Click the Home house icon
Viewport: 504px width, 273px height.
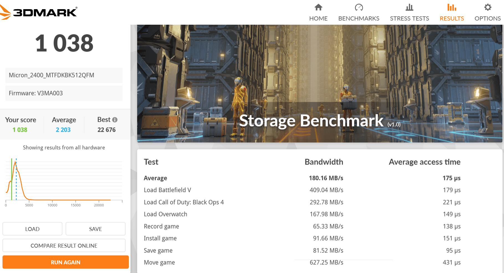318,7
